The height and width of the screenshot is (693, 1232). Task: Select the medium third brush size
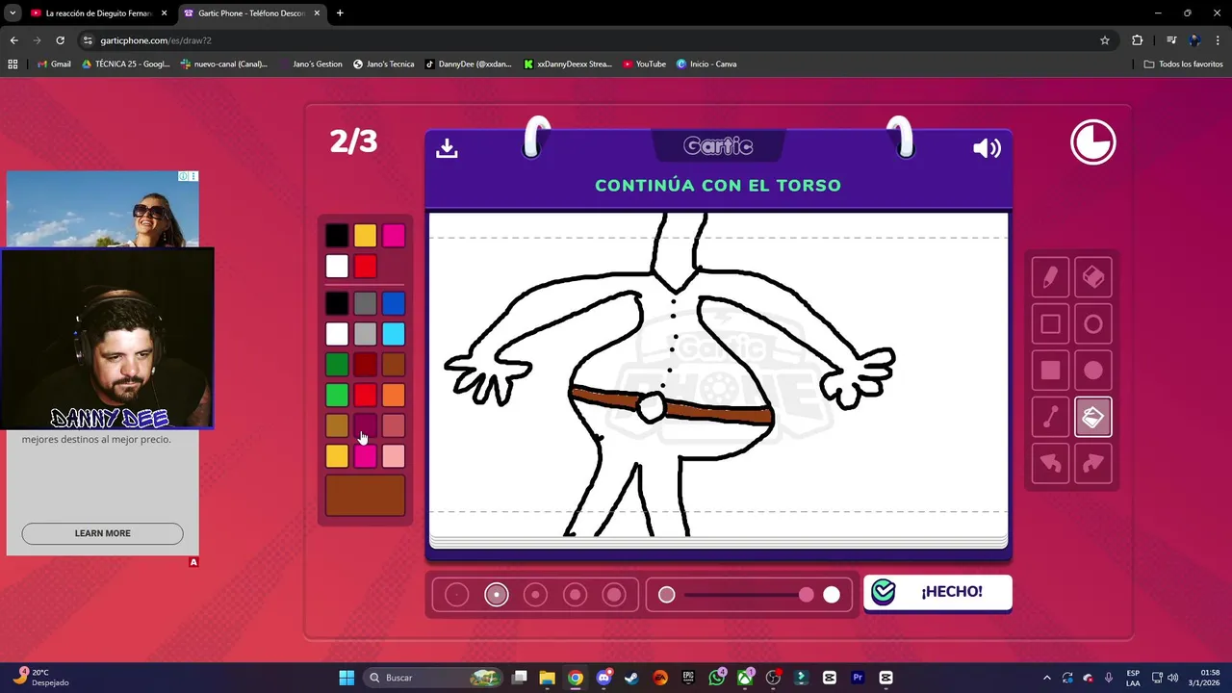[535, 595]
